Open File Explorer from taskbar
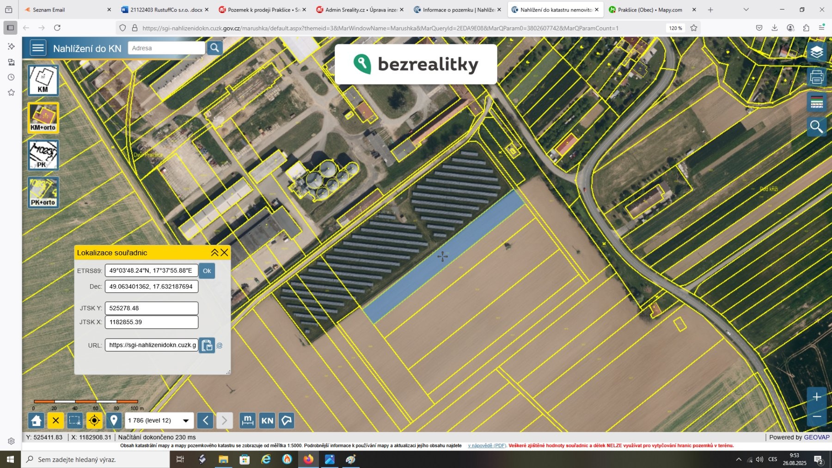The image size is (832, 468). coord(223,459)
